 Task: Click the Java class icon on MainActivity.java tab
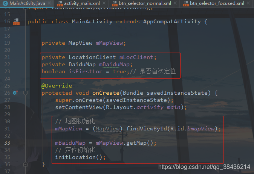5,3
